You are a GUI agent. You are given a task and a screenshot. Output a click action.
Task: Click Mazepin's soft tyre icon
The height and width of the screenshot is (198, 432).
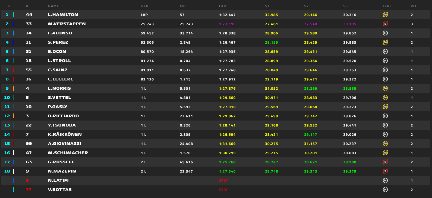385,171
